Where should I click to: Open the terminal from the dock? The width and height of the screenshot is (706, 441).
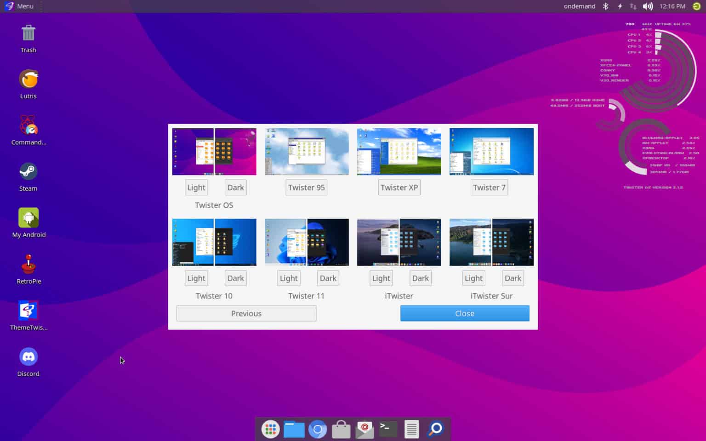(x=387, y=429)
